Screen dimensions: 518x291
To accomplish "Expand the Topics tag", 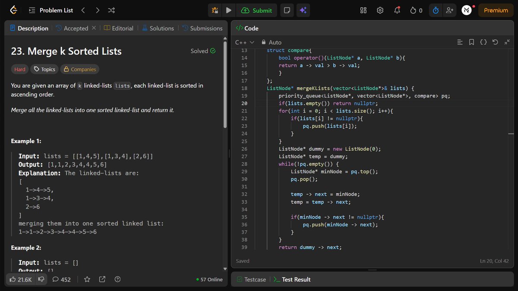I will 44,69.
